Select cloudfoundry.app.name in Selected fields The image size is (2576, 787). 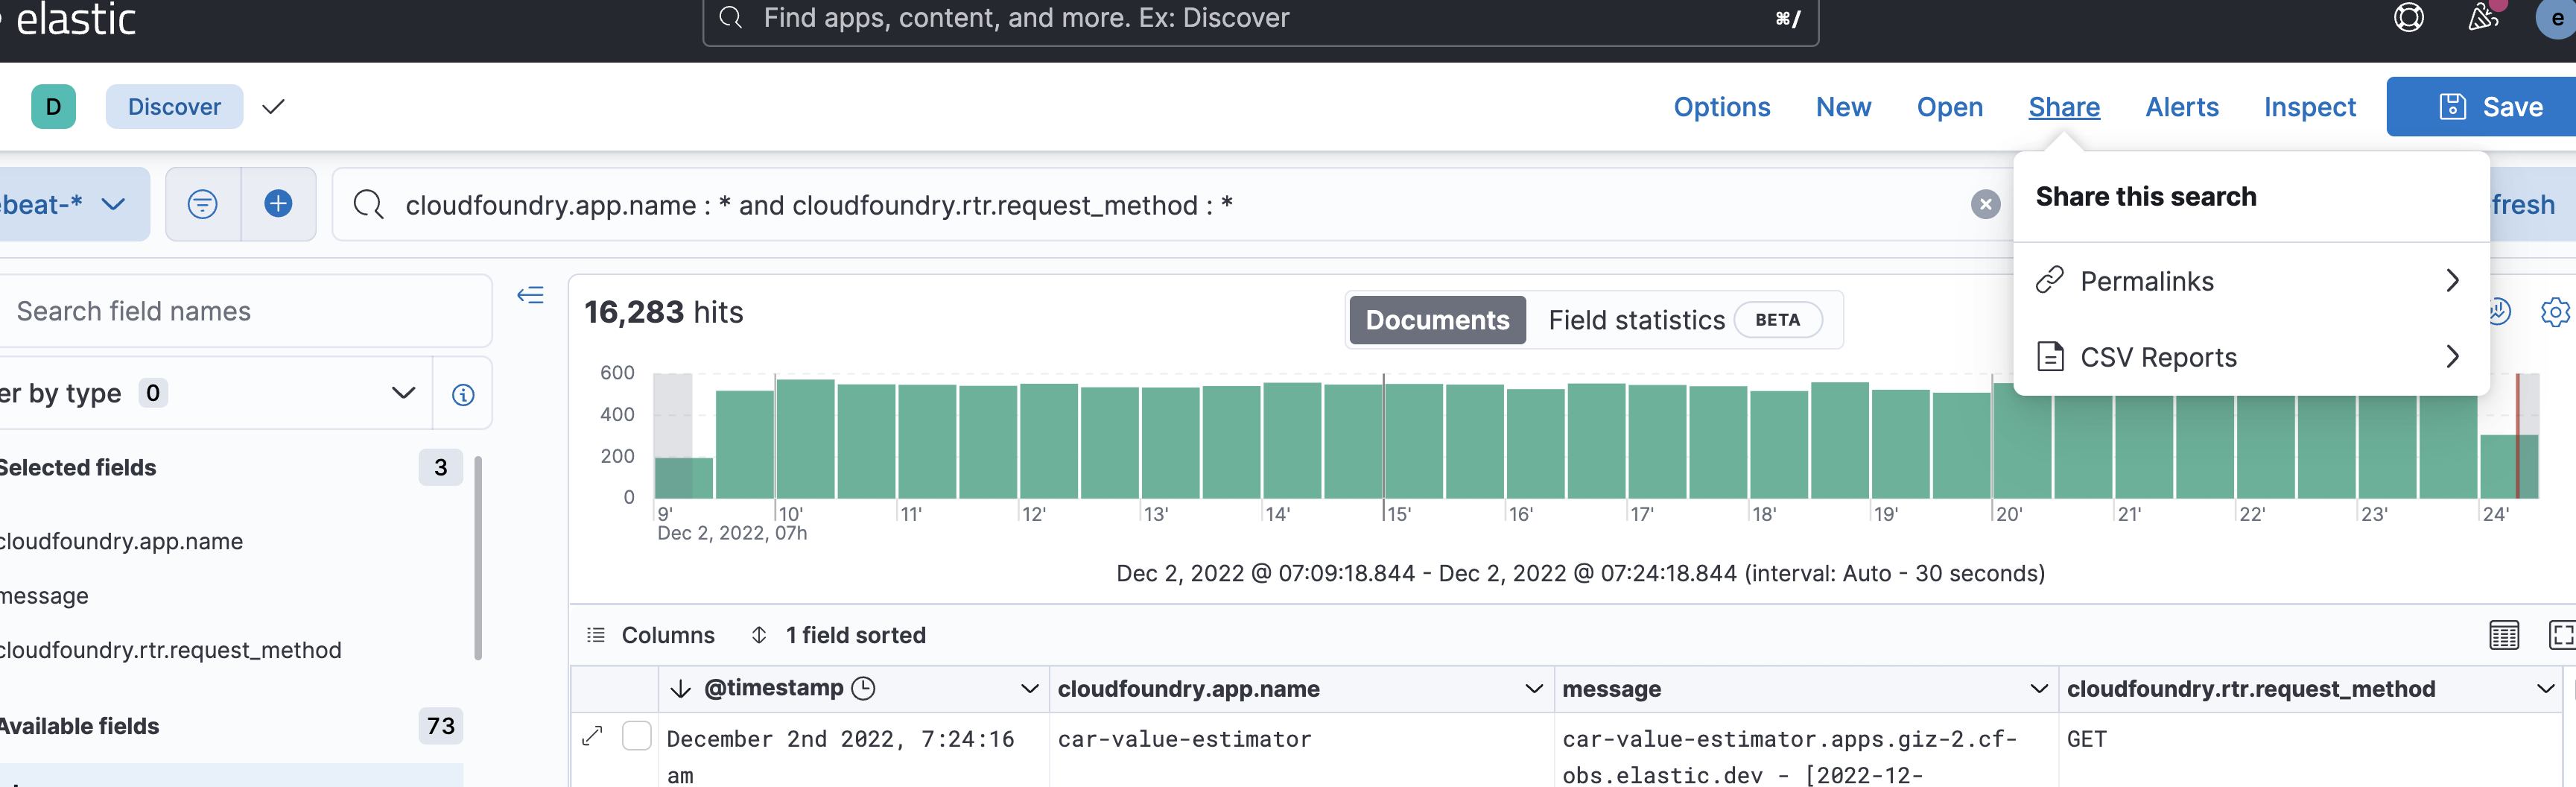click(121, 541)
